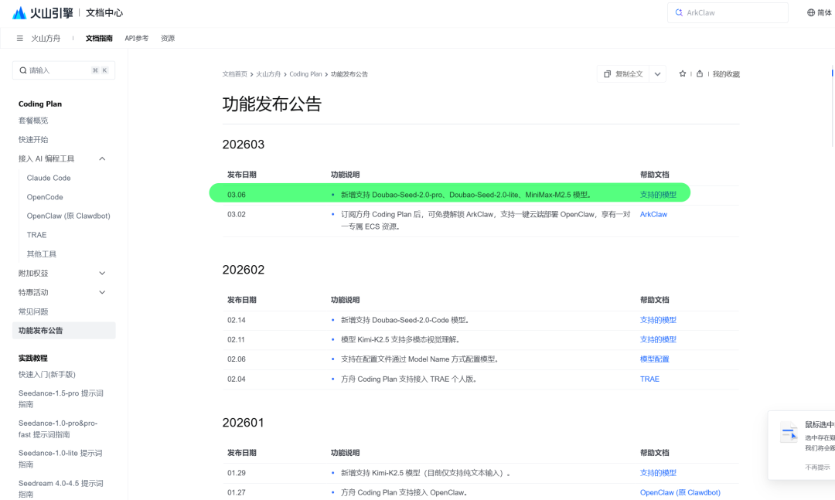Open the ArkClaw help document link
Image resolution: width=835 pixels, height=500 pixels.
tap(653, 214)
